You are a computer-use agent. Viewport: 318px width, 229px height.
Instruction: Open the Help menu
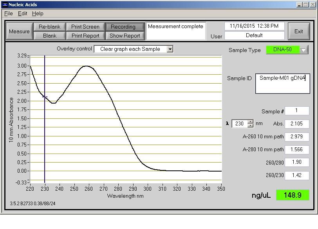tap(38, 14)
